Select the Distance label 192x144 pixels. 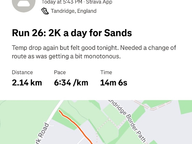[x=22, y=72]
